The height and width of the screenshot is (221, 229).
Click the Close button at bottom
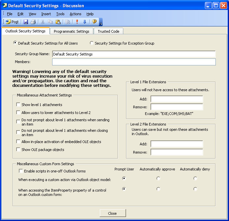(x=113, y=213)
